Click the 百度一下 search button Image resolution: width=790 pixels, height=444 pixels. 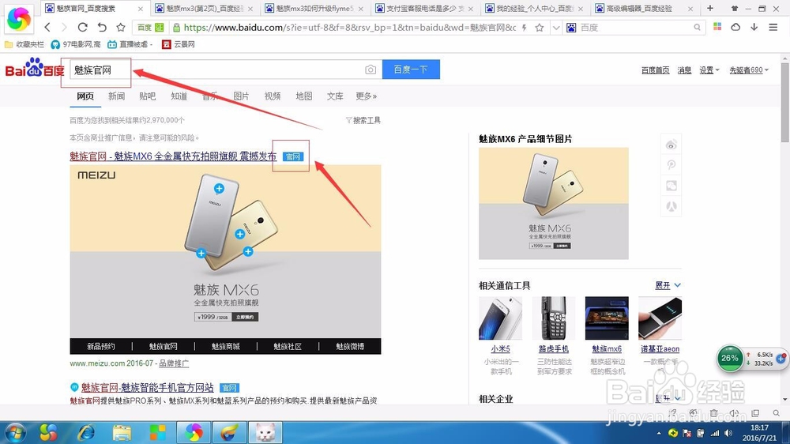coord(411,70)
